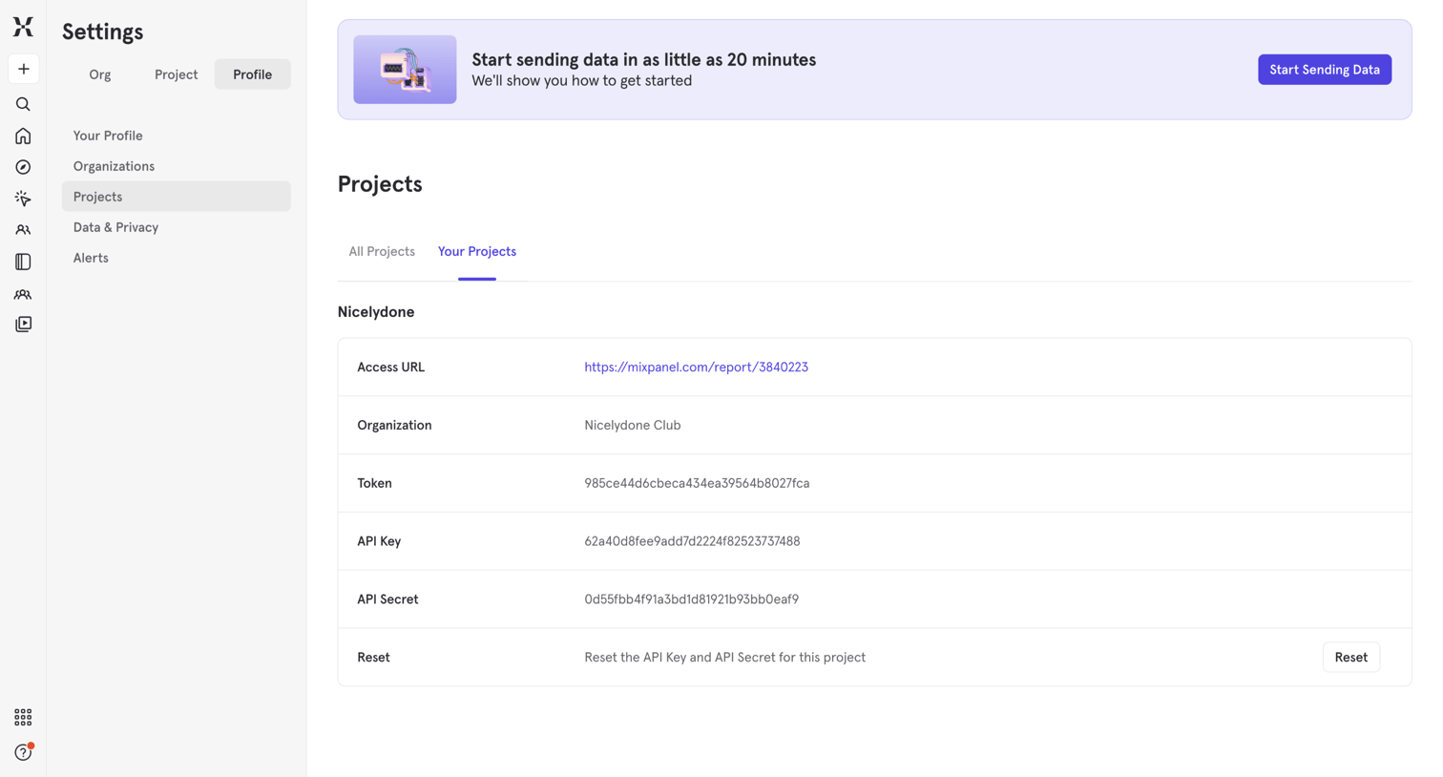This screenshot has height=777, width=1443.
Task: Click the API Key value 62a40d8fee9add7d2224f82523737488
Action: click(692, 541)
